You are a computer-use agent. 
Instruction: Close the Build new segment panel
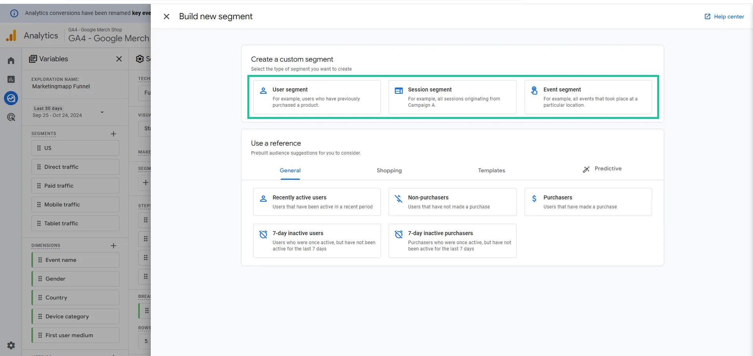tap(166, 16)
